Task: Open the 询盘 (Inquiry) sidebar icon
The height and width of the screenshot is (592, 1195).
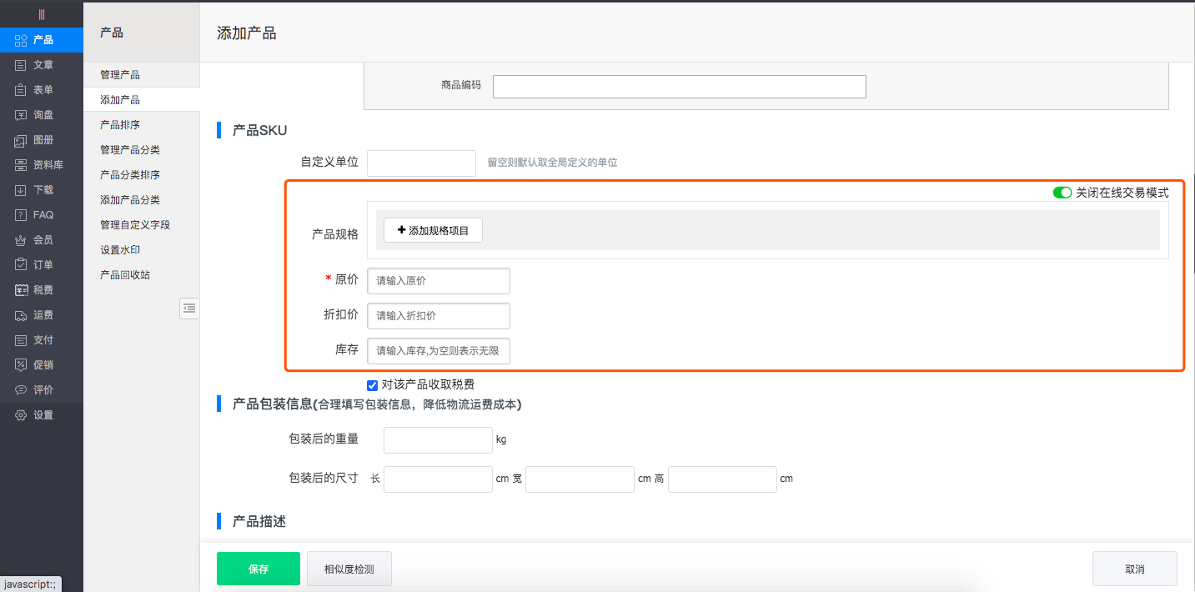Action: pos(21,115)
